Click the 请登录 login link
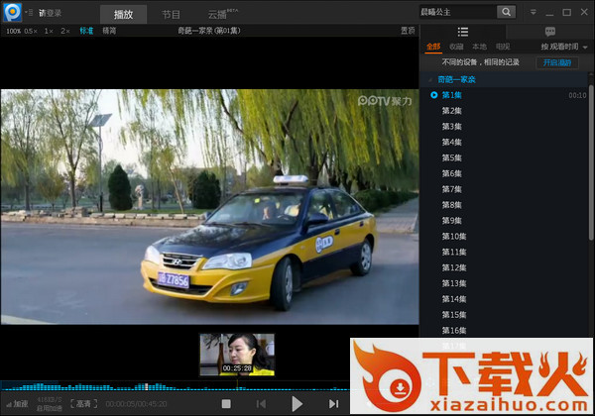Image resolution: width=595 pixels, height=416 pixels. point(50,13)
